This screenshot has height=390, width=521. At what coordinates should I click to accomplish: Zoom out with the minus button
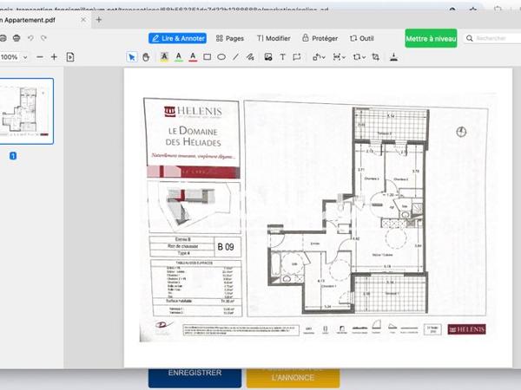pos(38,57)
